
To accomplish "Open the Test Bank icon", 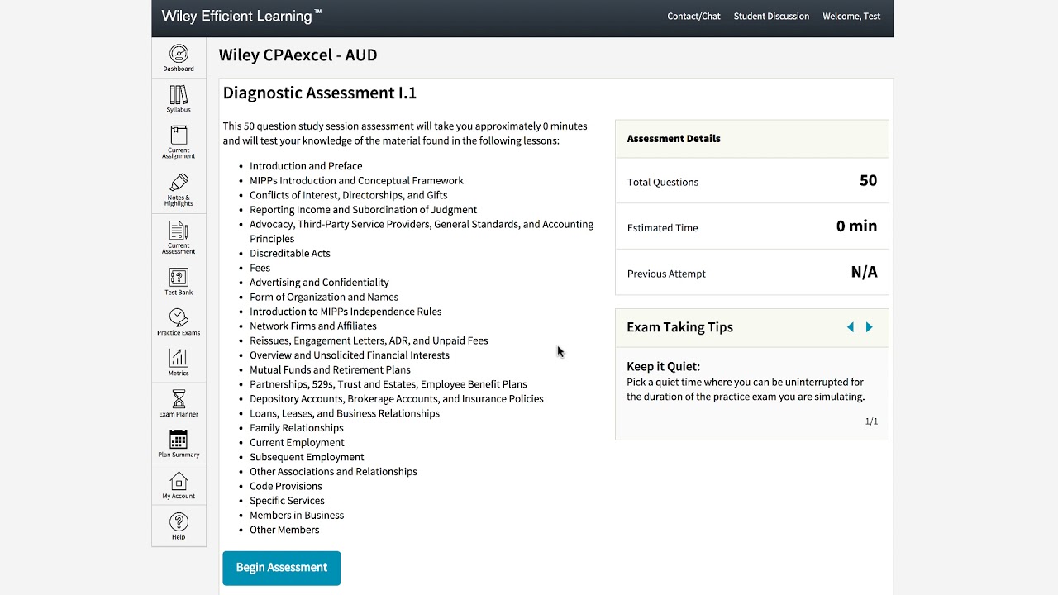I will pos(179,278).
